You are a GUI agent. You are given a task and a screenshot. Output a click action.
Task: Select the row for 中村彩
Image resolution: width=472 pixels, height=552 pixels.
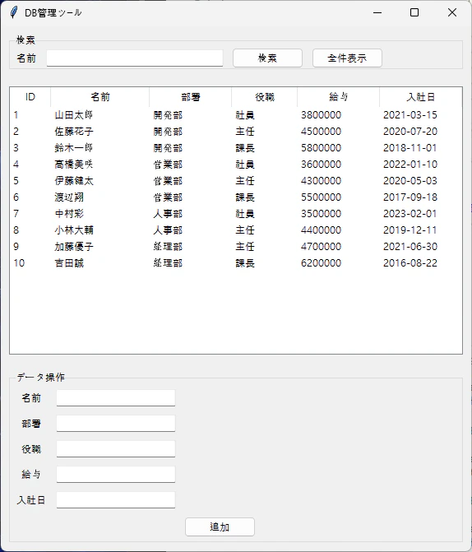pyautogui.click(x=236, y=214)
